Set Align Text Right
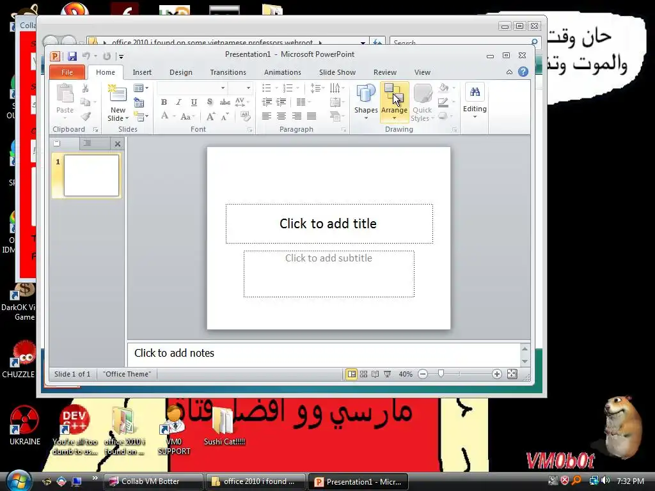The image size is (655, 491). click(297, 116)
